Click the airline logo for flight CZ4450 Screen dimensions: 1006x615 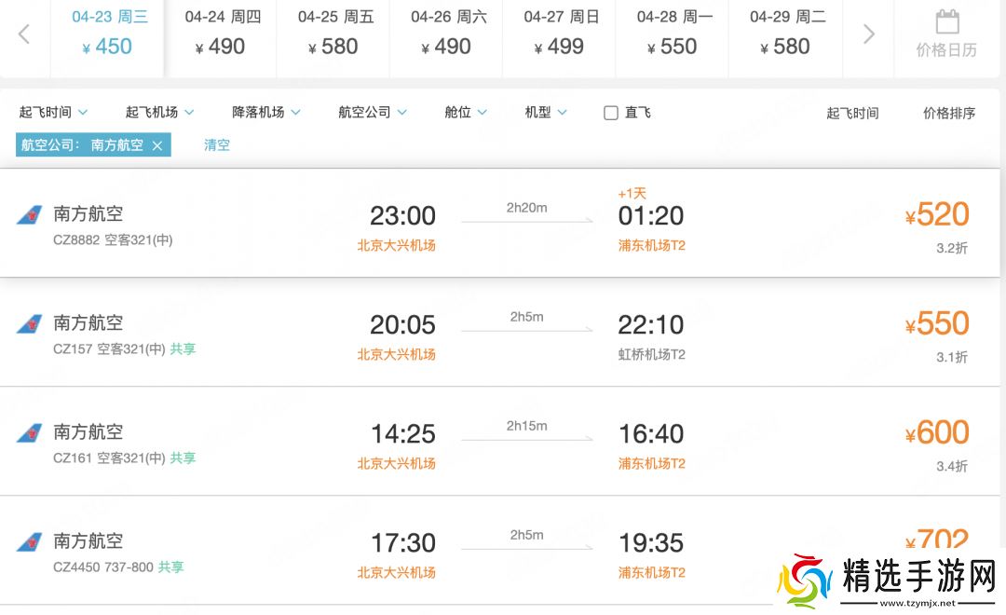29,542
